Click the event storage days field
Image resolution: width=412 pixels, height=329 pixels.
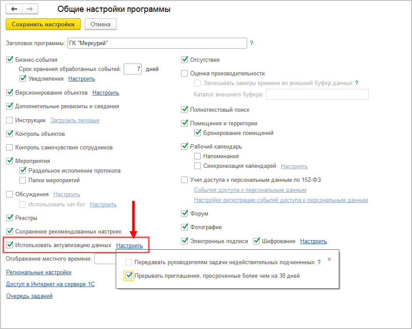[x=133, y=69]
